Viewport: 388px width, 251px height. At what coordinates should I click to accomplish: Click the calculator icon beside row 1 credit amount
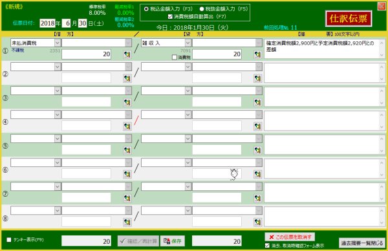(257, 54)
